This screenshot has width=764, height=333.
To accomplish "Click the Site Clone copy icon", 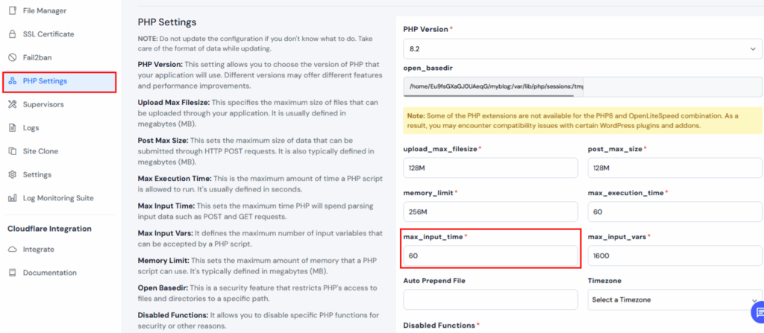I will click(x=13, y=151).
